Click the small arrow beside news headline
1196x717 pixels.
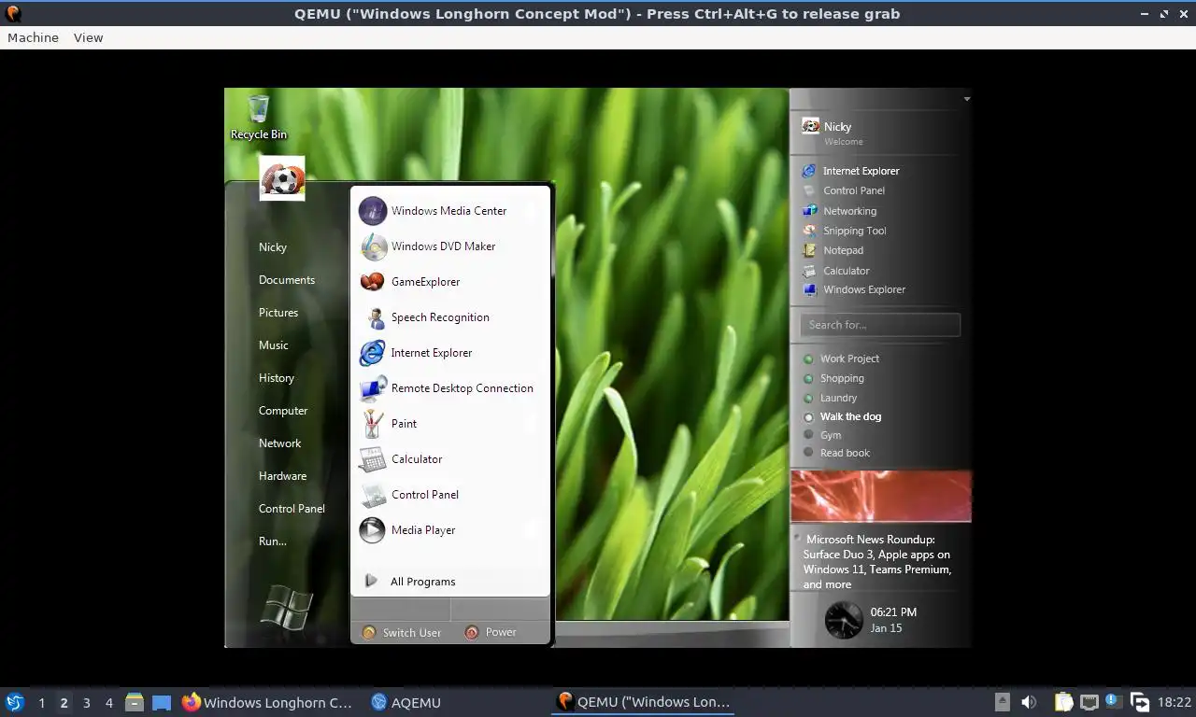(x=797, y=538)
